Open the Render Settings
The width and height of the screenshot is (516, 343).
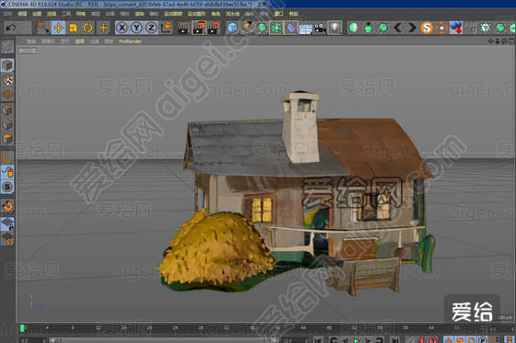pyautogui.click(x=214, y=28)
